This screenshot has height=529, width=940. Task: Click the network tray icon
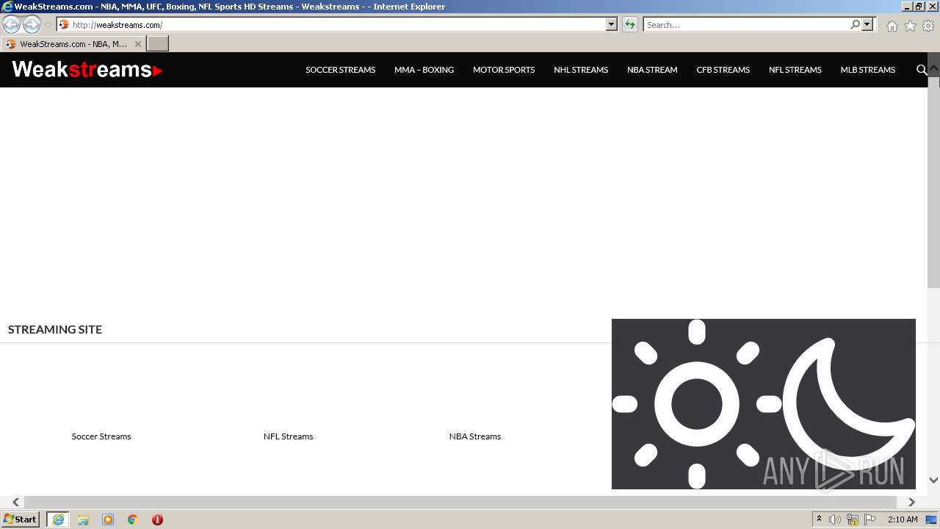pyautogui.click(x=853, y=519)
